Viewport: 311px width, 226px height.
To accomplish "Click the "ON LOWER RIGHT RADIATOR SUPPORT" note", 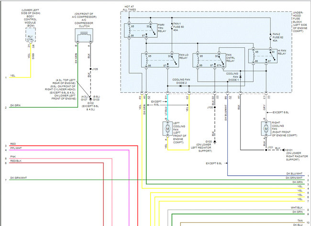I will coord(297,156).
